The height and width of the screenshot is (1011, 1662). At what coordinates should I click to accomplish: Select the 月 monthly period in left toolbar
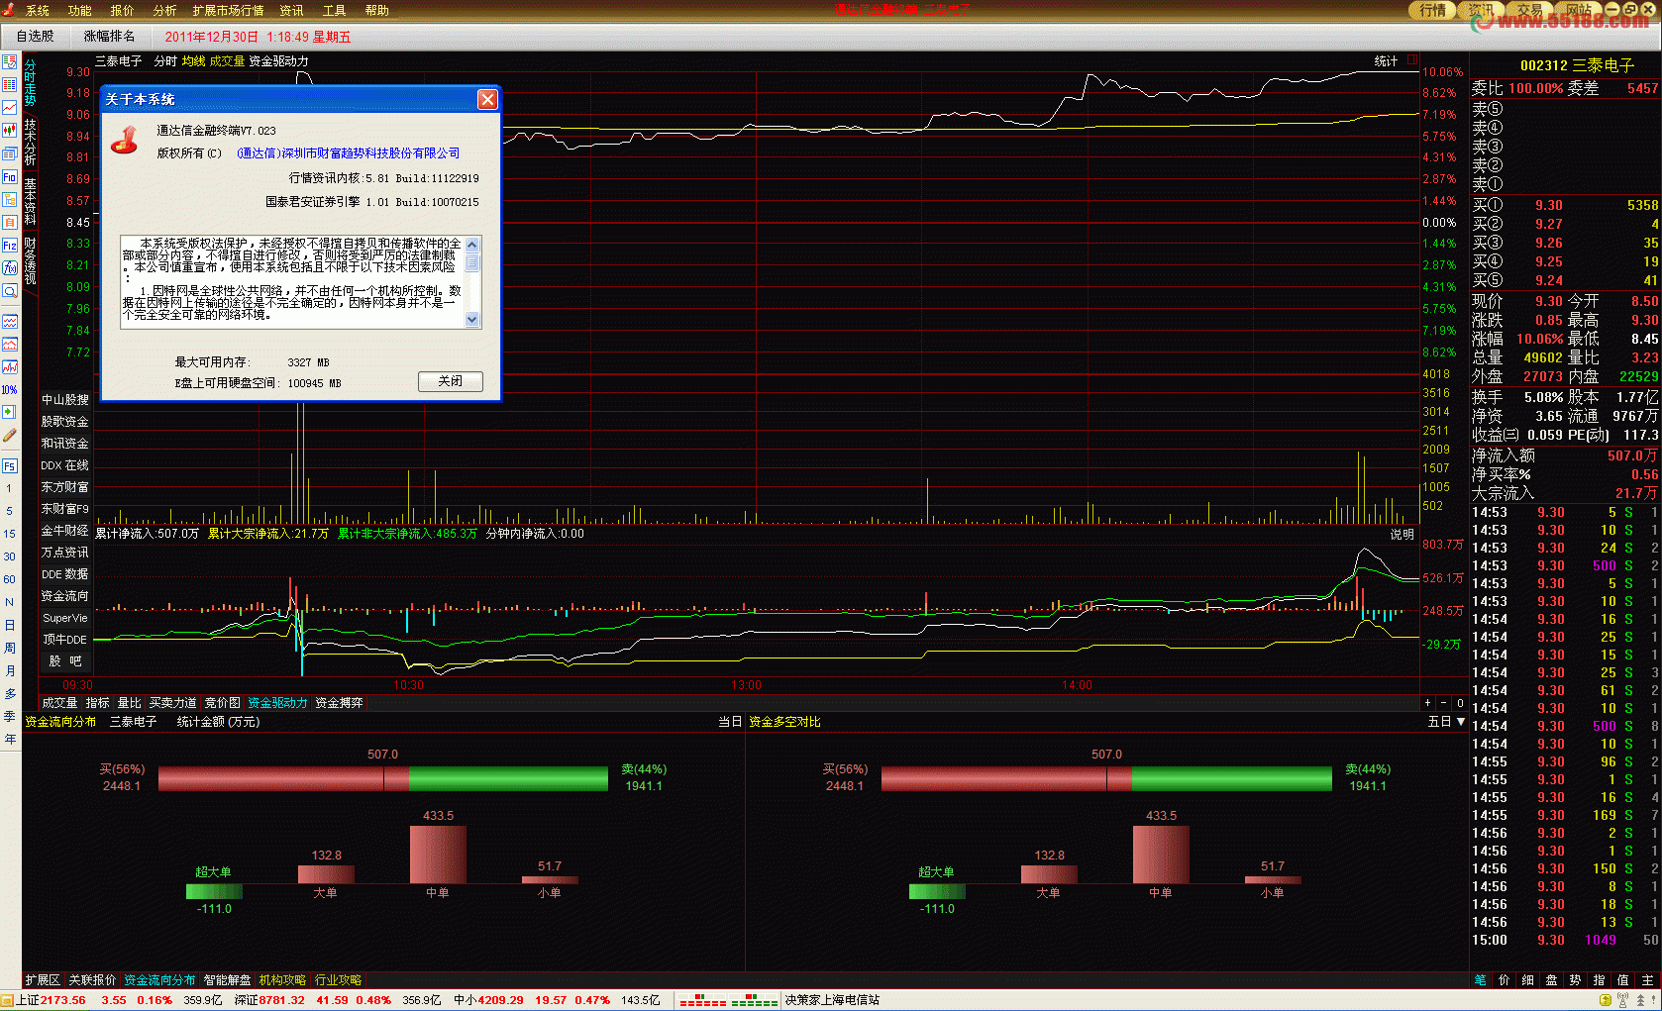9,670
